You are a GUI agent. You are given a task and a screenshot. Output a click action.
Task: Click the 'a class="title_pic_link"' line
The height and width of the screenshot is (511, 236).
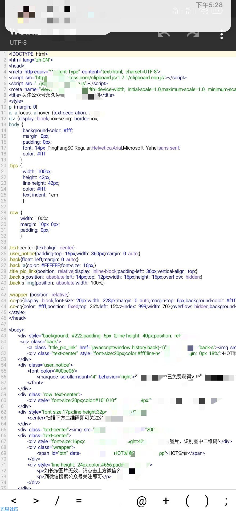tap(132, 347)
